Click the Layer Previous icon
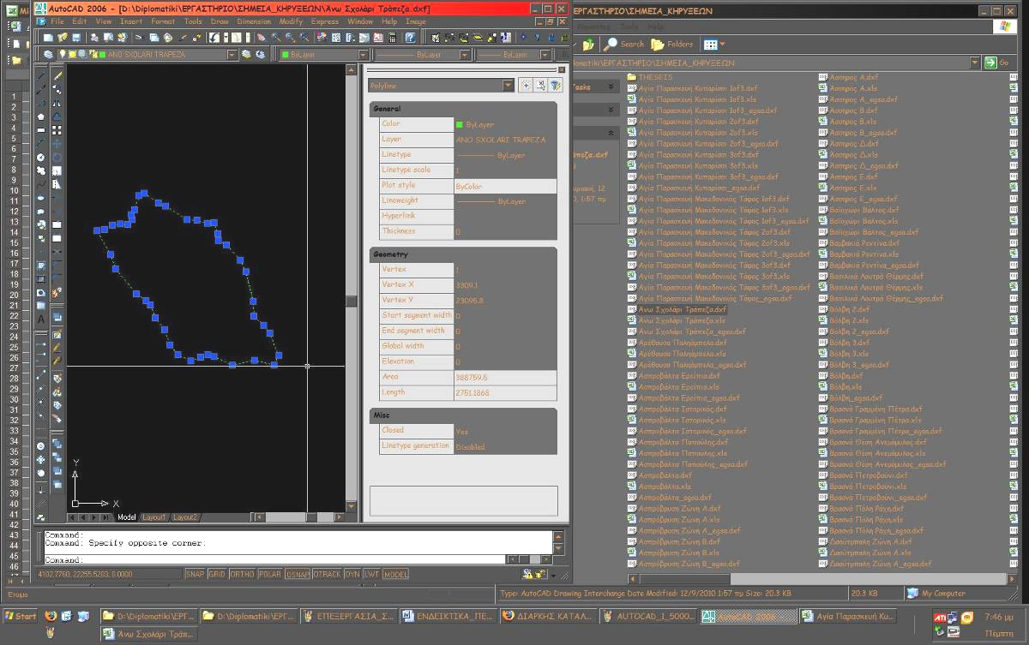Viewport: 1029px width, 645px height. point(260,55)
